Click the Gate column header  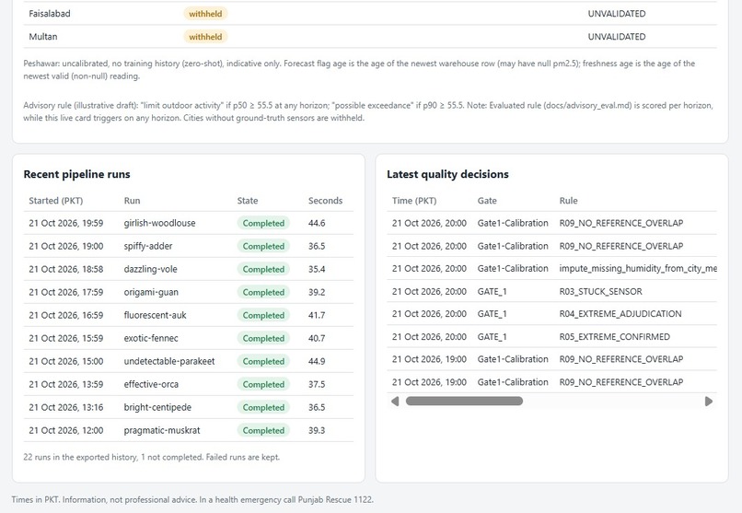pos(487,201)
